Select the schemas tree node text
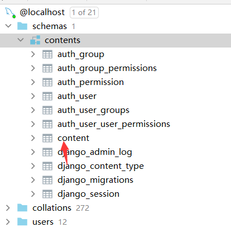The height and width of the screenshot is (251, 231). [x=50, y=26]
